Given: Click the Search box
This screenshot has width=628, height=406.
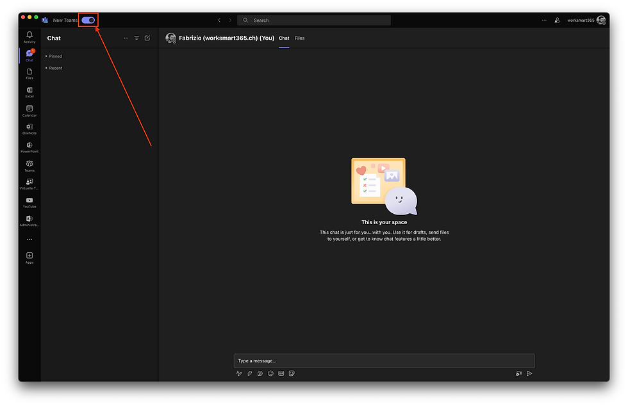Looking at the screenshot, I should pos(314,20).
